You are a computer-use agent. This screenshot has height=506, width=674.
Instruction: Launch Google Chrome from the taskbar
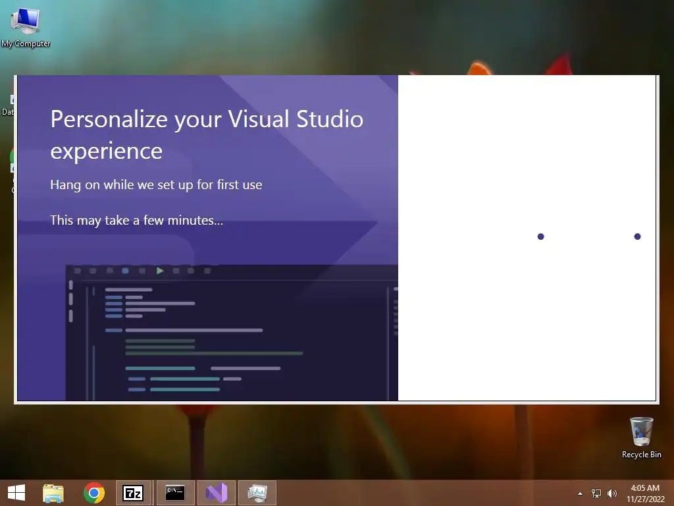[93, 493]
